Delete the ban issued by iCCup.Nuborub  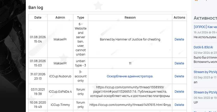coord(179,76)
